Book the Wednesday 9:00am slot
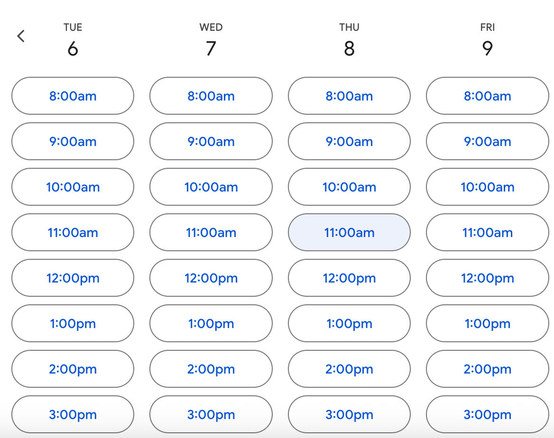 [x=211, y=141]
